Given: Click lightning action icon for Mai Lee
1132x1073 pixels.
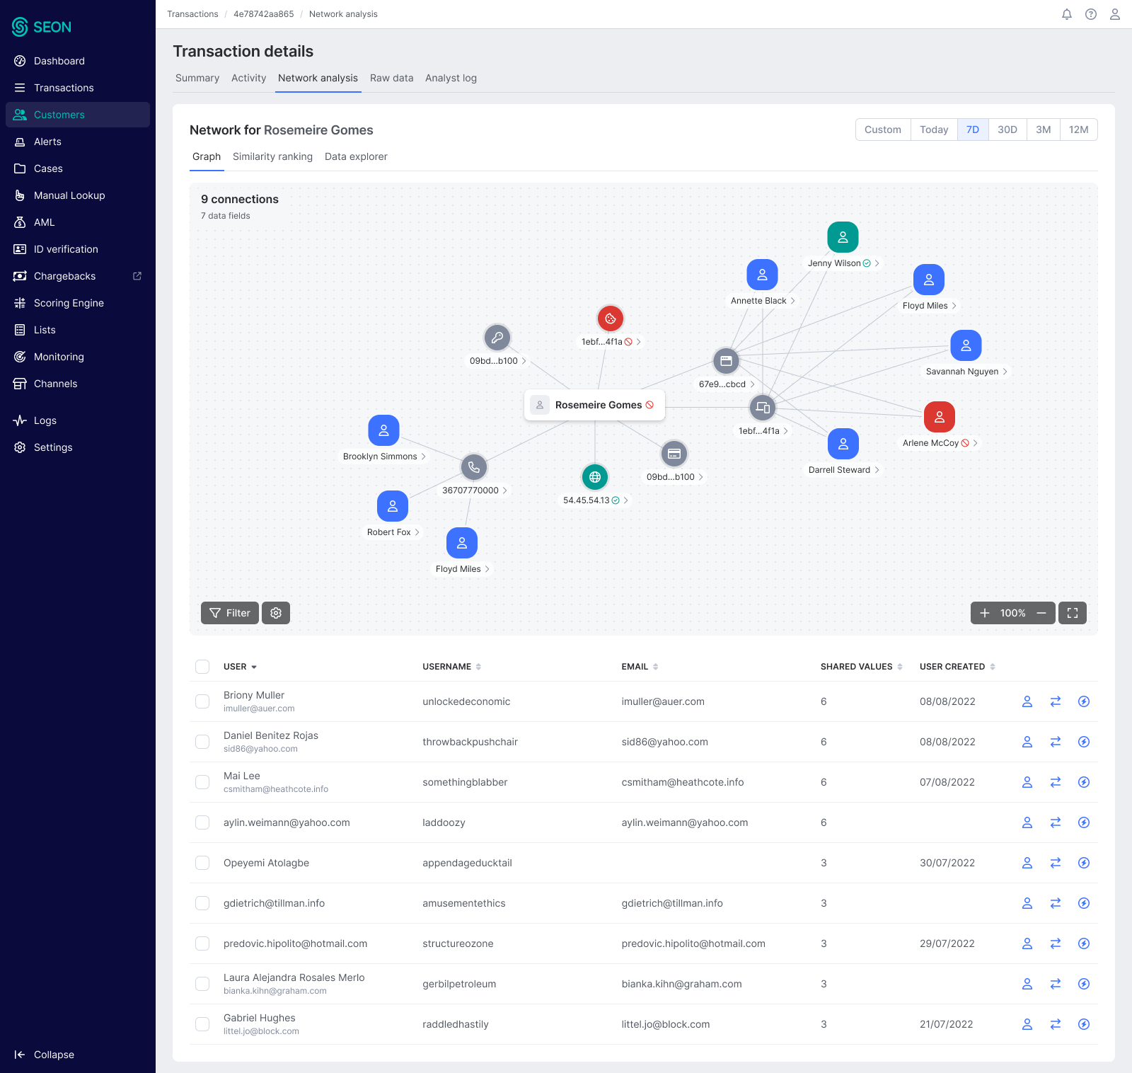Looking at the screenshot, I should [x=1084, y=782].
